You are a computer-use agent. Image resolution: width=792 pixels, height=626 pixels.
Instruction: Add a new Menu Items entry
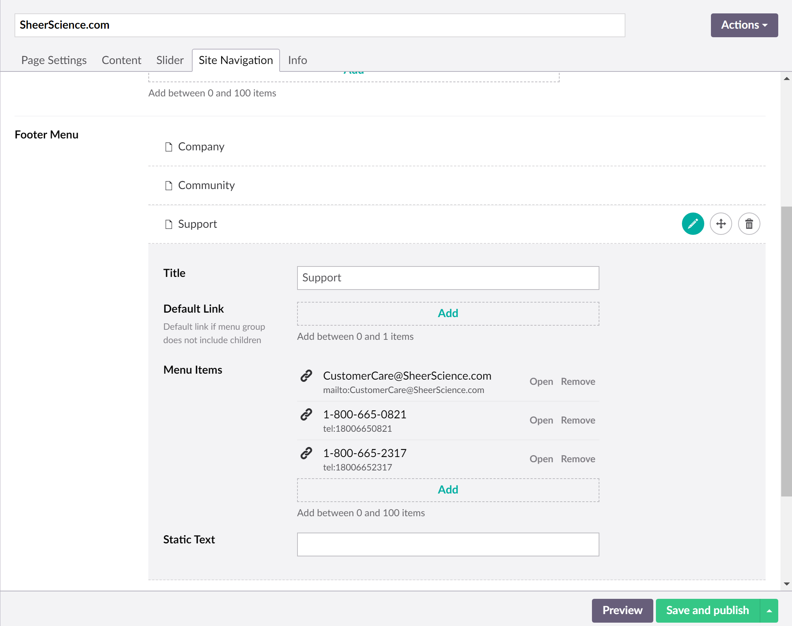[x=448, y=490]
